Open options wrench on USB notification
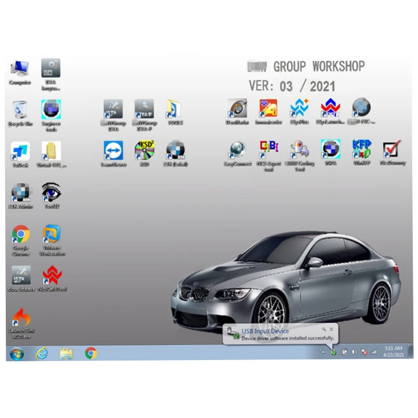Viewport: 418px width, 418px height. coord(324,329)
